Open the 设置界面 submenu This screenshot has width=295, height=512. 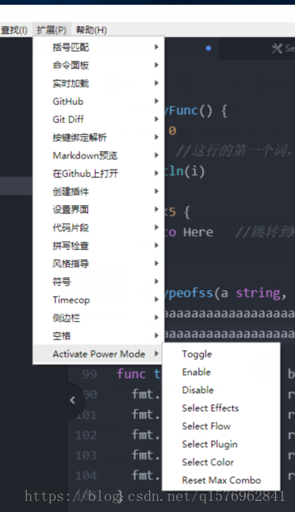coord(98,209)
